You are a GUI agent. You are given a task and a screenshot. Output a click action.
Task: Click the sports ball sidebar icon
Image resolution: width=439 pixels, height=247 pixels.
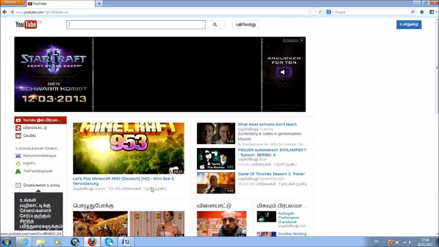coord(18,128)
